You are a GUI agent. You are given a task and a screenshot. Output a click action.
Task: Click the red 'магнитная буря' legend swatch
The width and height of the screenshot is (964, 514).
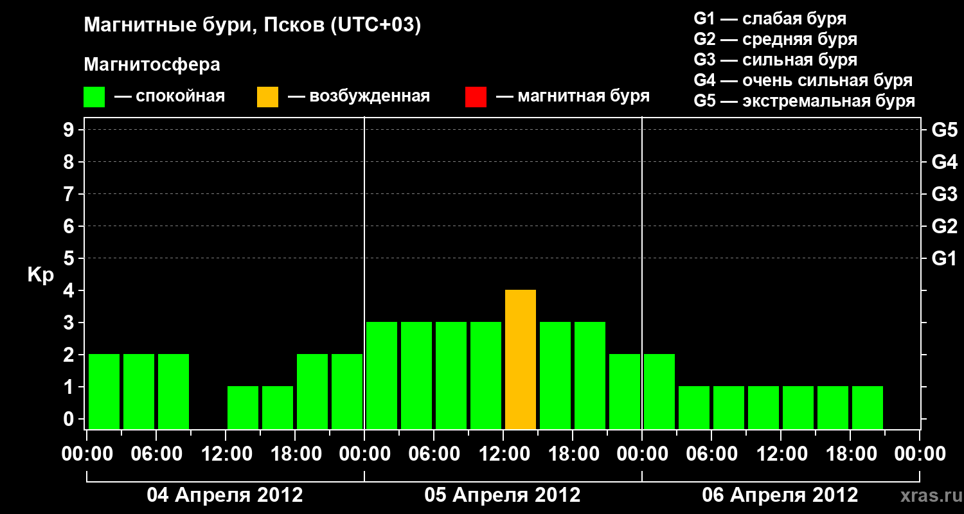coord(476,97)
